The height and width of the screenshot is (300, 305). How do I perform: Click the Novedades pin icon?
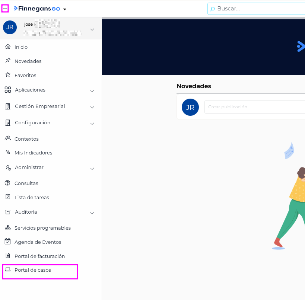7,61
